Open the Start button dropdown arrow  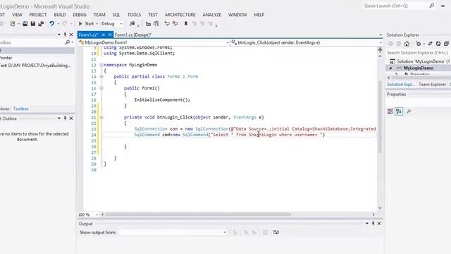(x=97, y=24)
